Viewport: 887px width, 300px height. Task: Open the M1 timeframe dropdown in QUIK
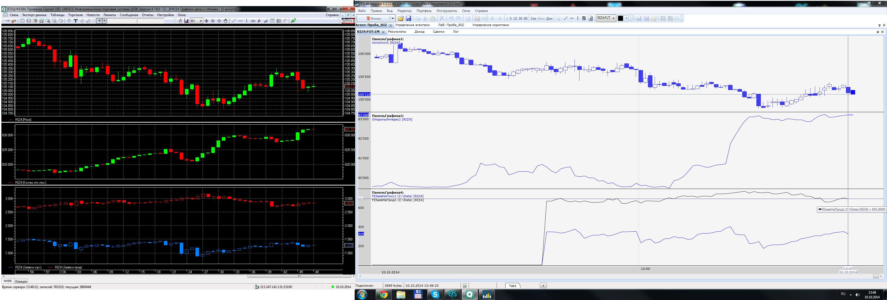(201, 21)
